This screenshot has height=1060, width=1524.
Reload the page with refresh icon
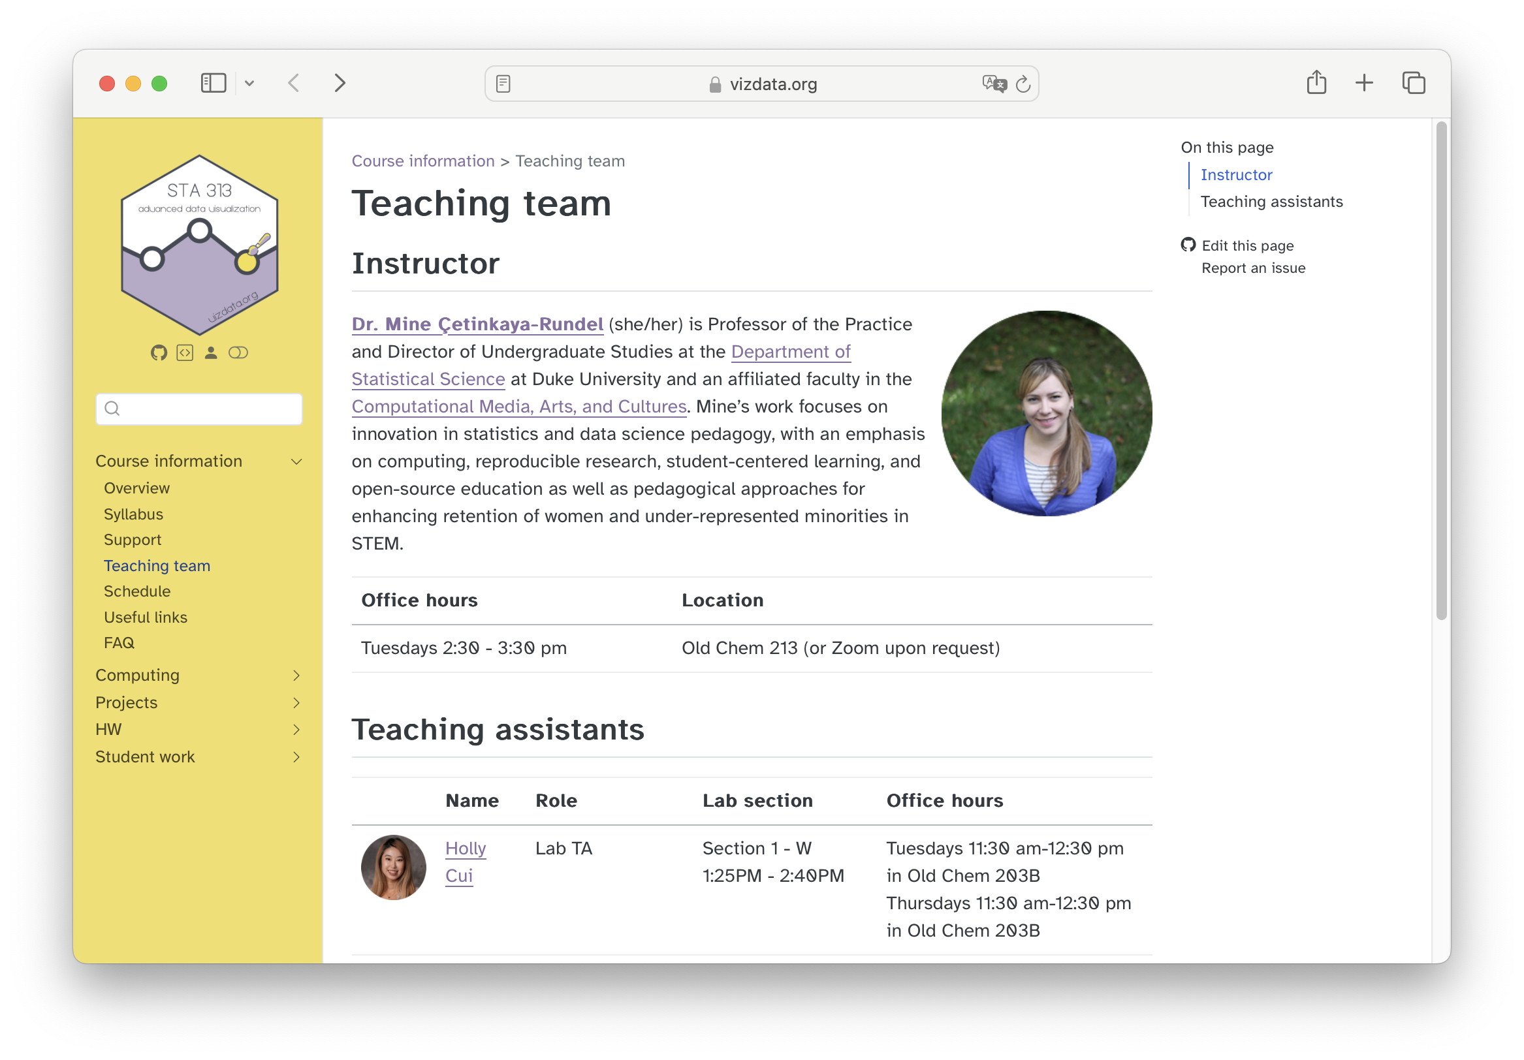(x=1023, y=84)
